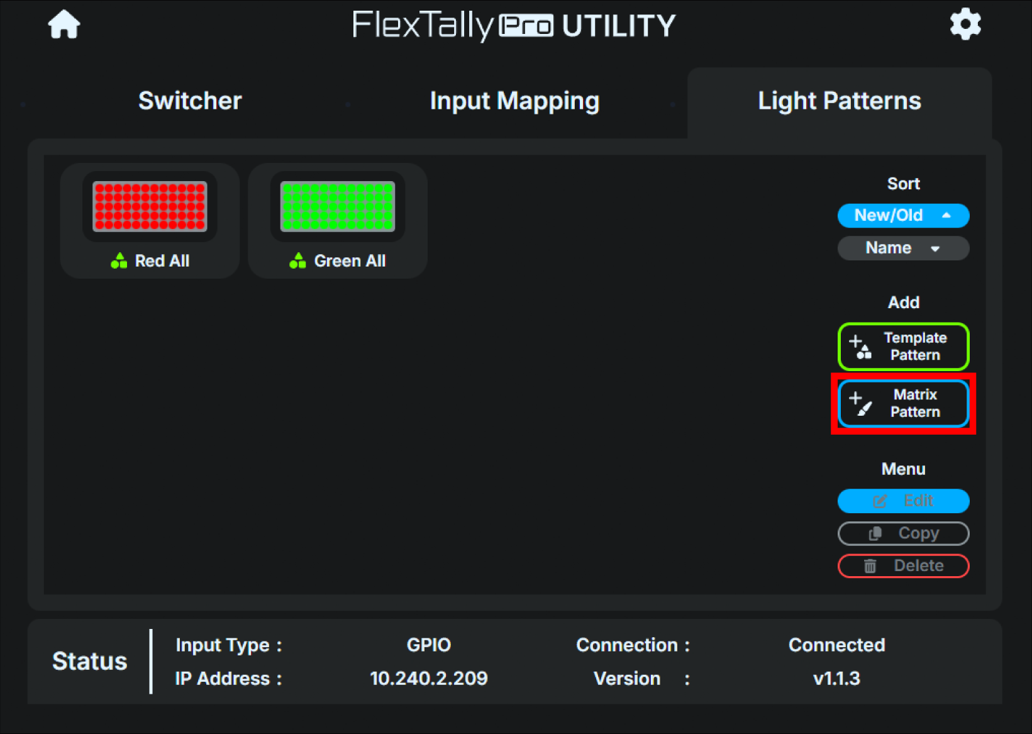Click the up arrow on New/Old
Screen dimensions: 1032x734
pyautogui.click(x=946, y=216)
